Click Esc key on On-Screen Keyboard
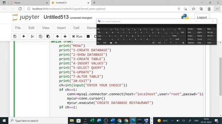The height and width of the screenshot is (124, 222). [99, 29]
